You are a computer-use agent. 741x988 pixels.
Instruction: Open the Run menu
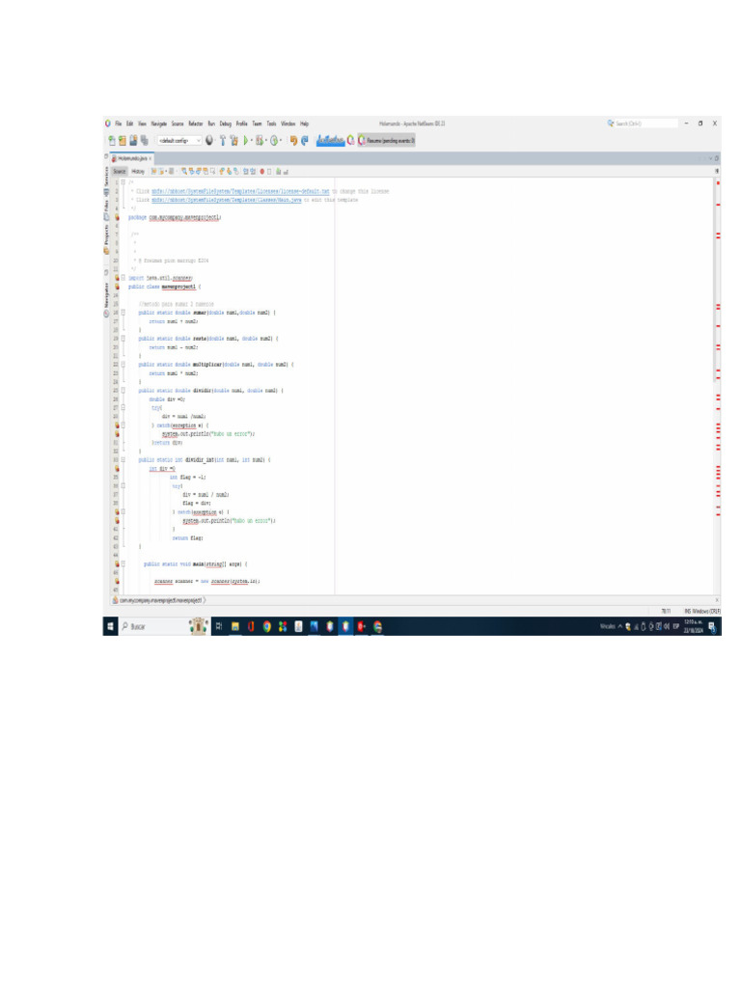pos(211,123)
